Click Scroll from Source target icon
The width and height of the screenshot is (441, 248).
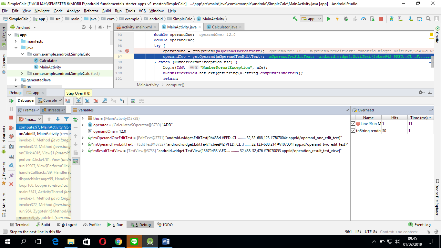[x=84, y=27]
